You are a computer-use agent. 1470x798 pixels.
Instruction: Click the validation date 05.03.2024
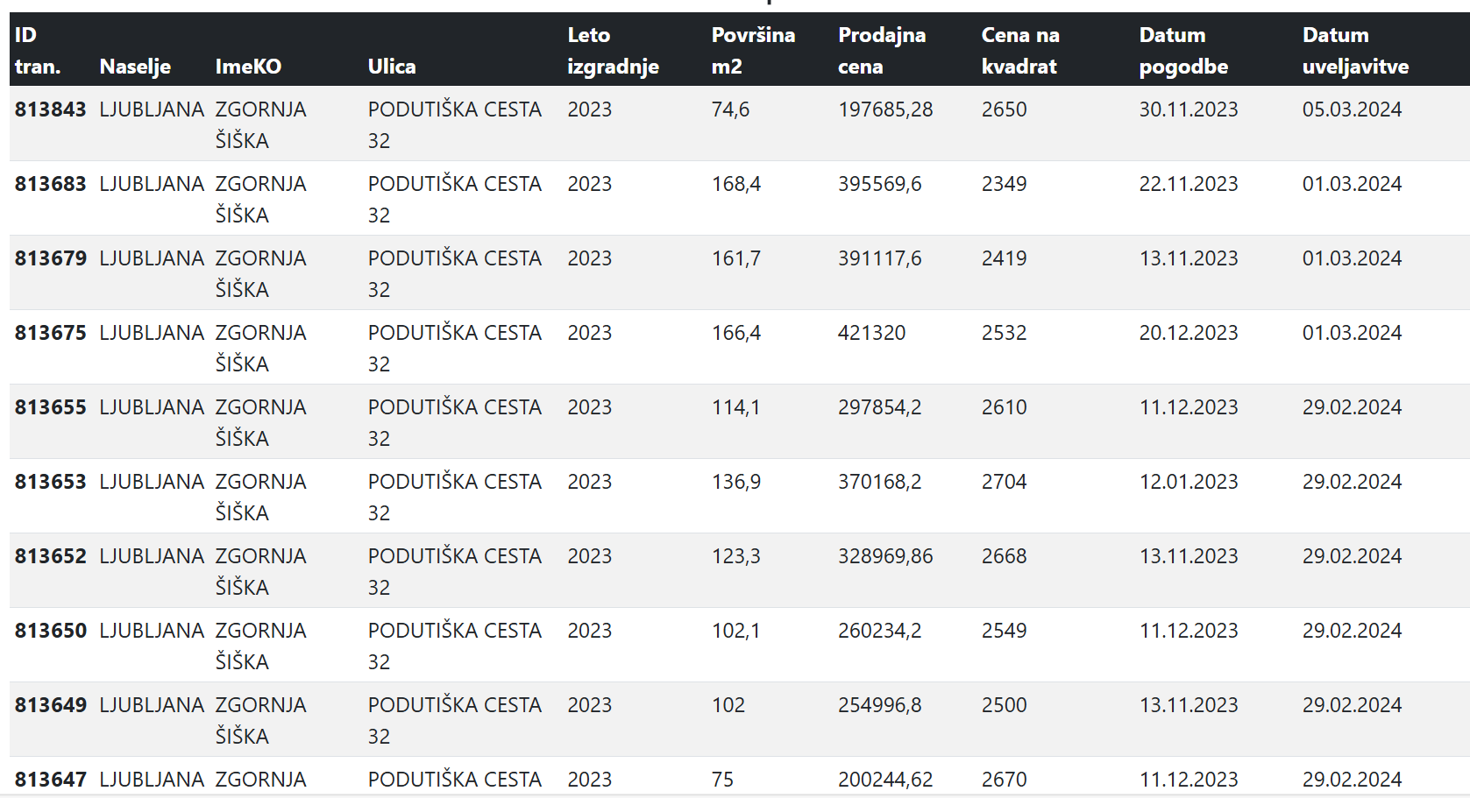click(1352, 109)
